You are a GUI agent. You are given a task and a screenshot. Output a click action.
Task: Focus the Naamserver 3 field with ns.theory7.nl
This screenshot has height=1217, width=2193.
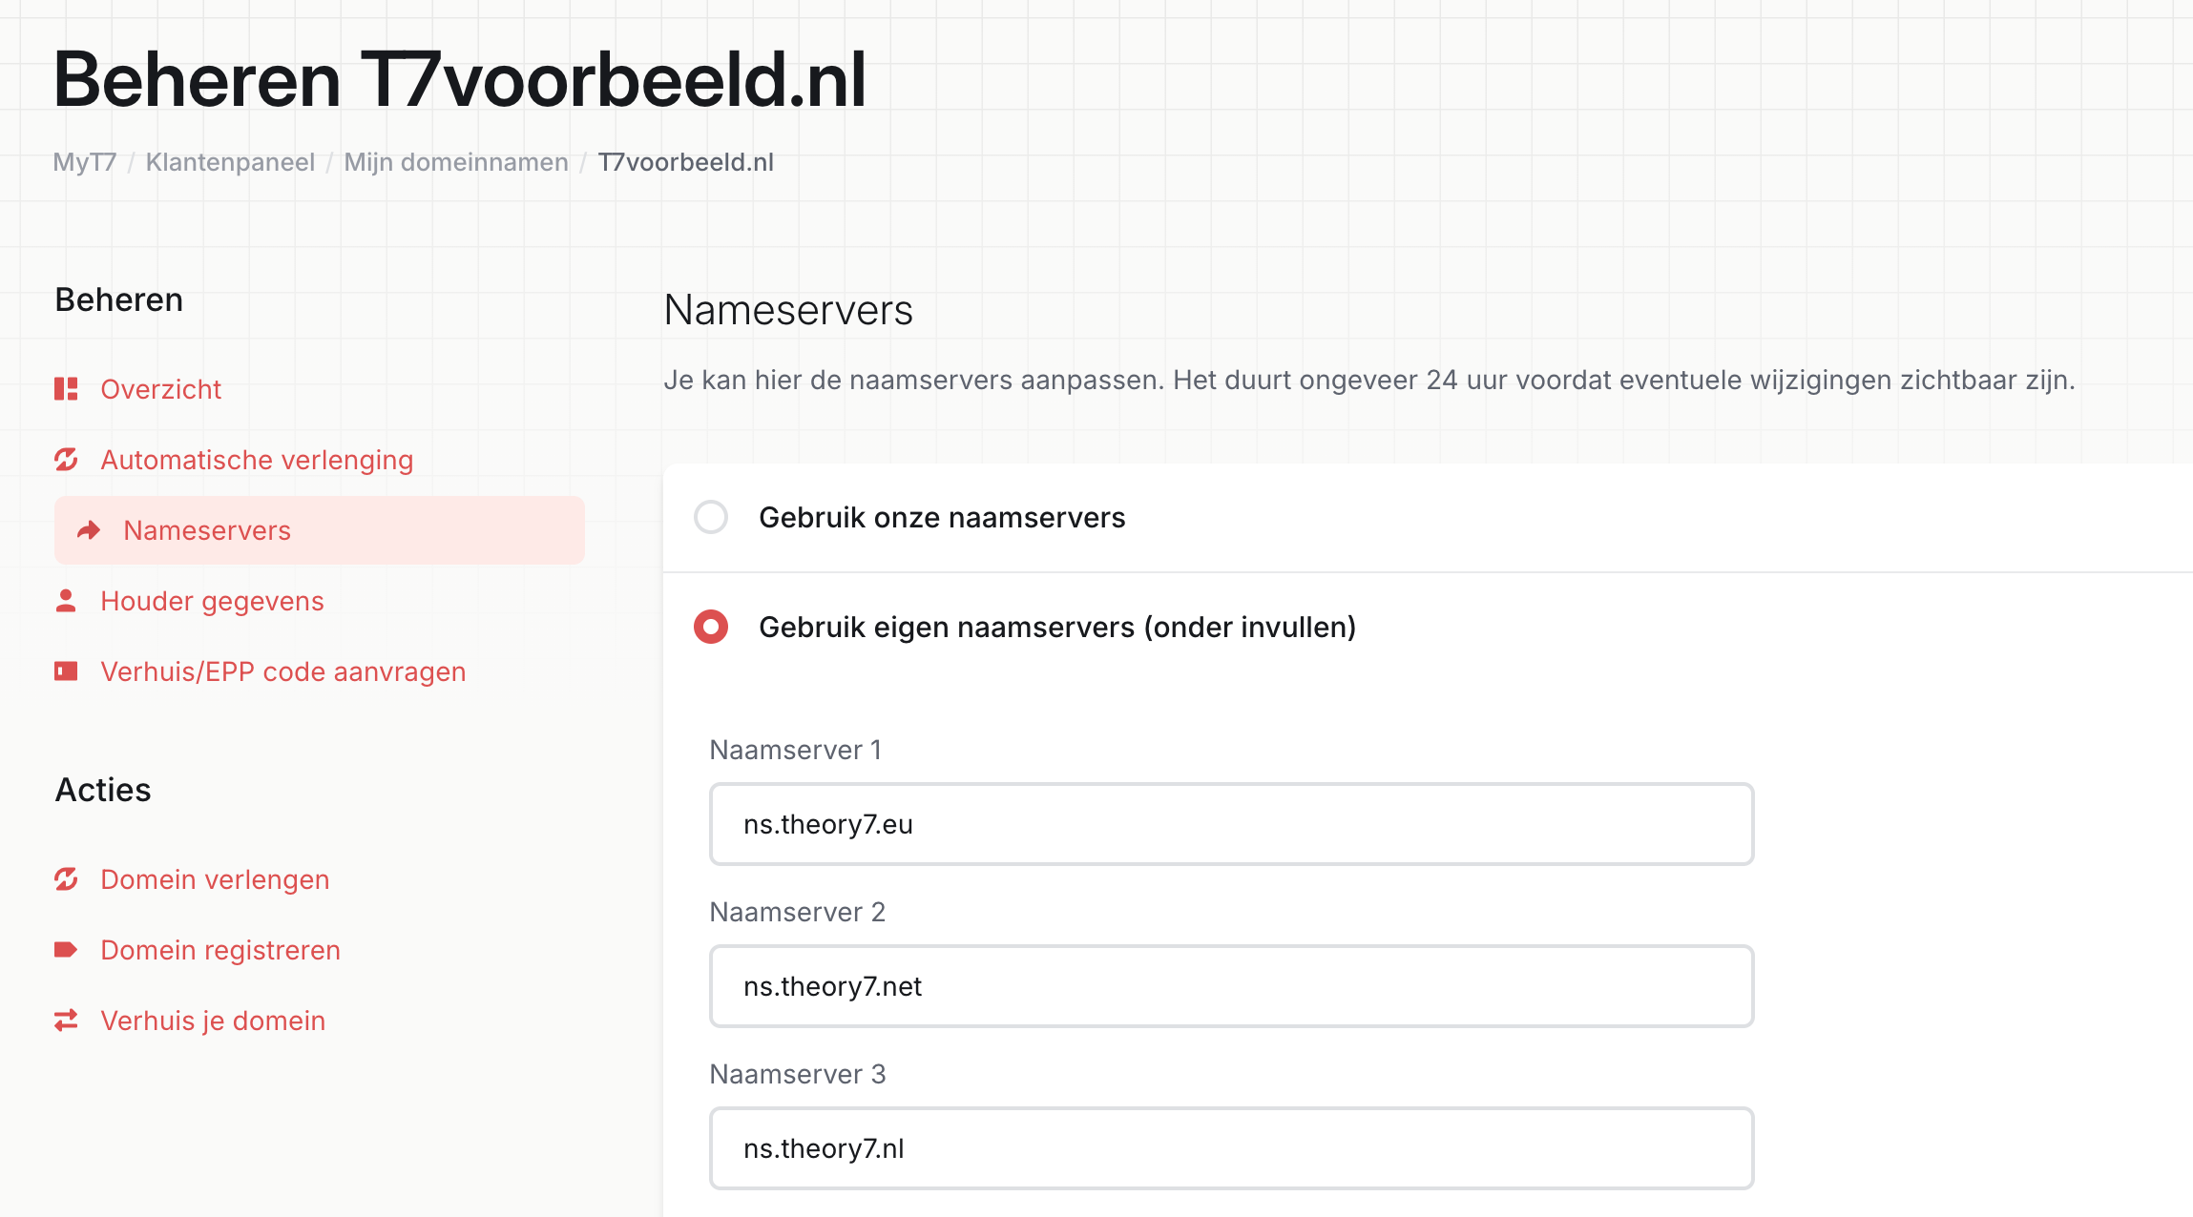click(1232, 1148)
